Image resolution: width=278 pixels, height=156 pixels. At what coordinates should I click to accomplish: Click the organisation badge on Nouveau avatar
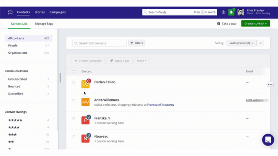point(89,135)
